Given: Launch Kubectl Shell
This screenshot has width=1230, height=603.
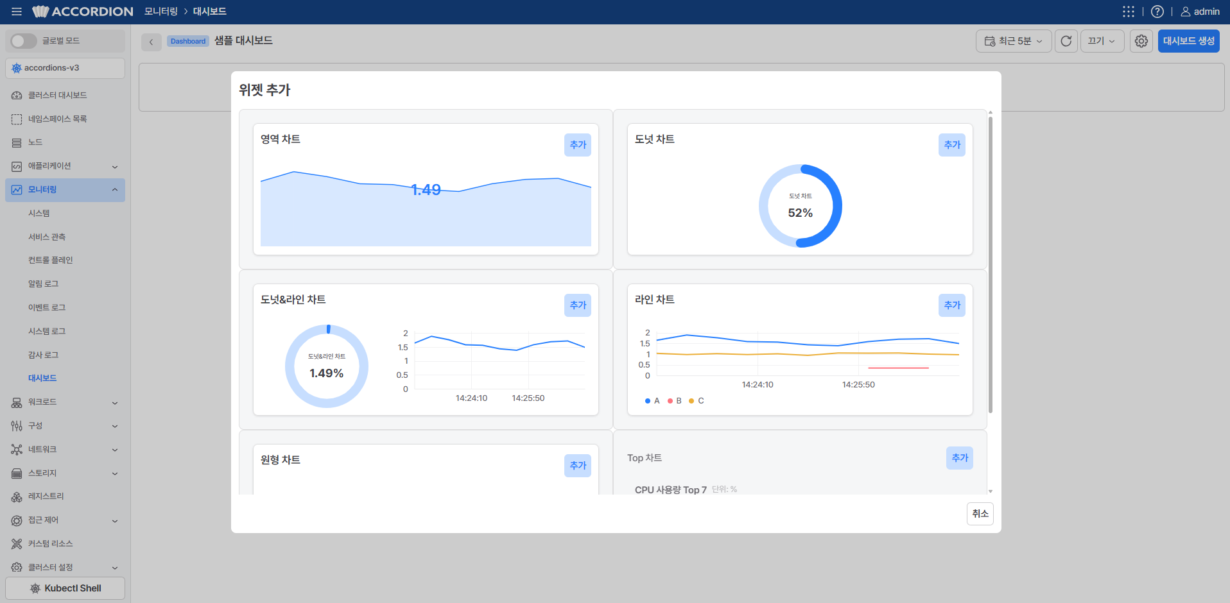Looking at the screenshot, I should (x=65, y=588).
